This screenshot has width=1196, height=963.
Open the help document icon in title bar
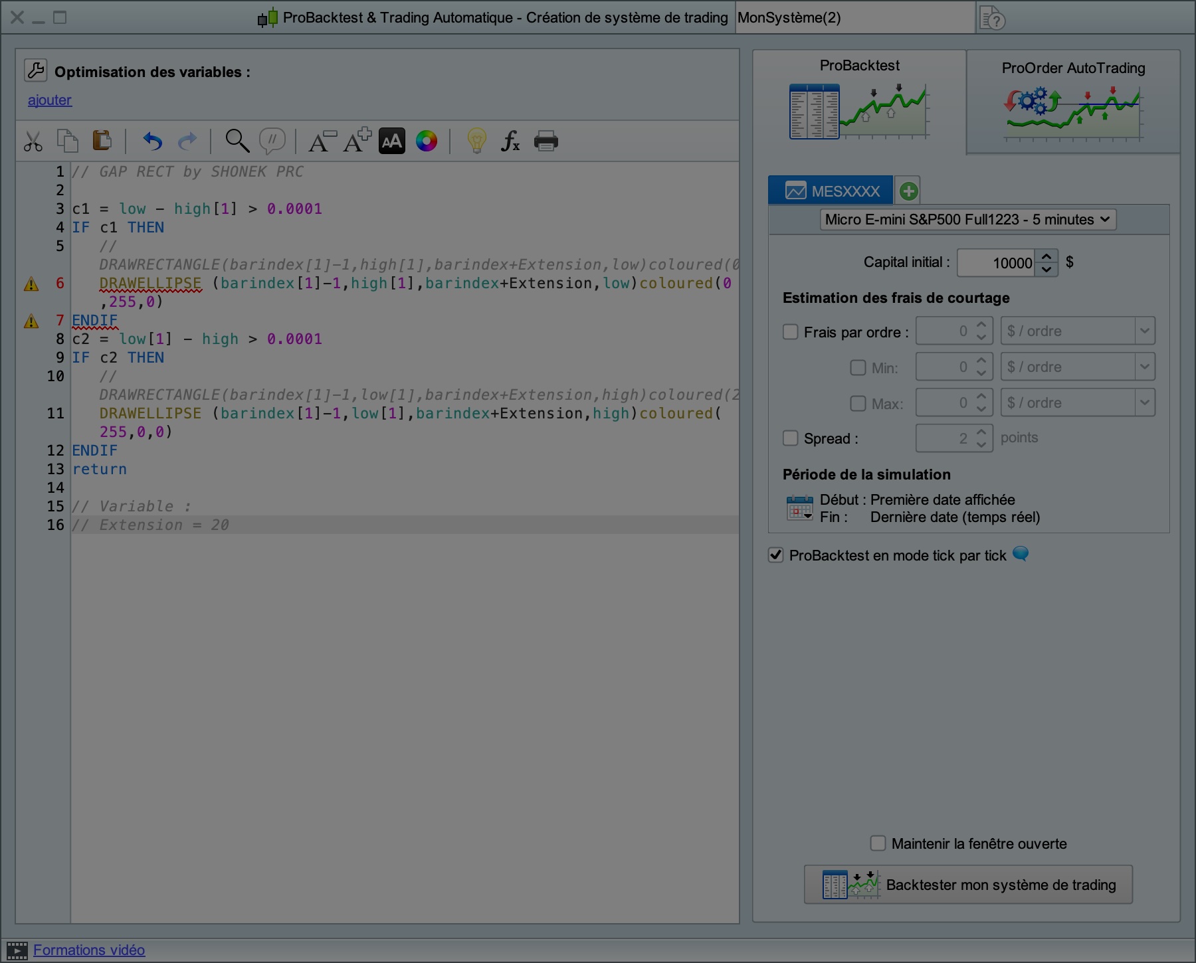(x=993, y=18)
